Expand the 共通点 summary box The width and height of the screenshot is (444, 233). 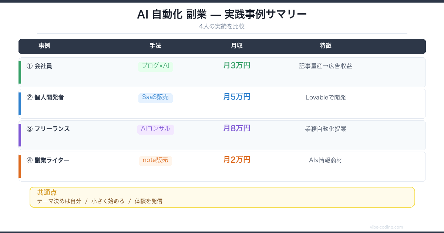(x=222, y=197)
